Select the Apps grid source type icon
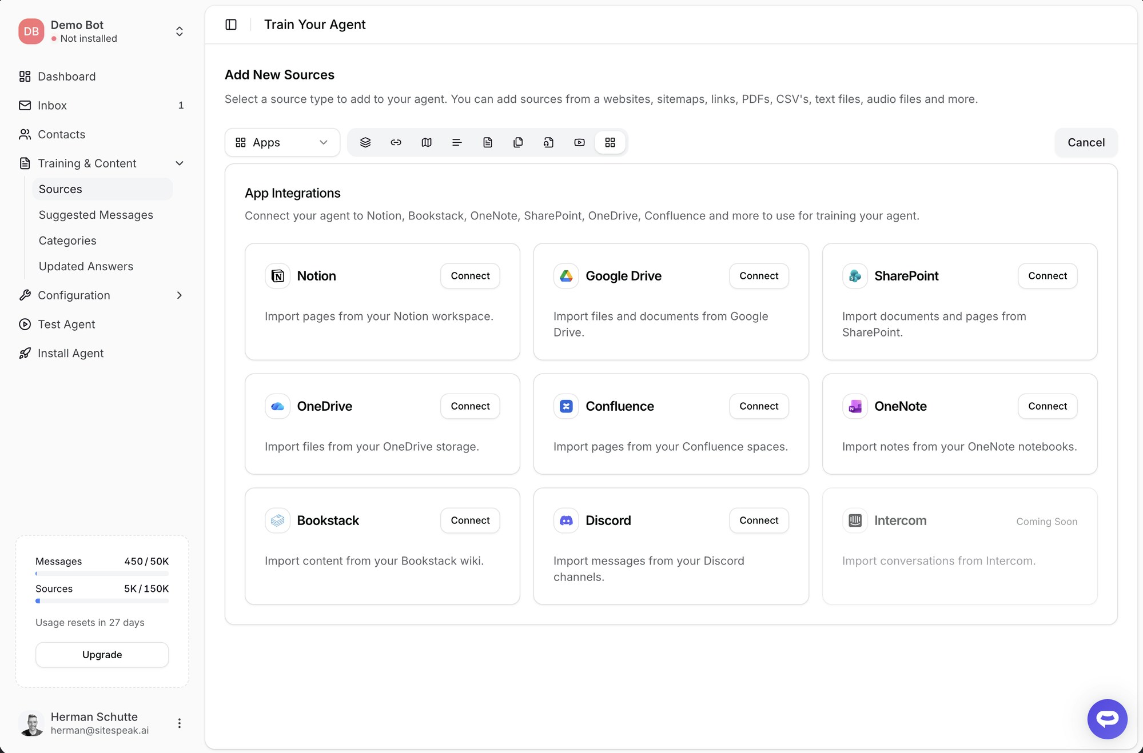 coord(610,142)
